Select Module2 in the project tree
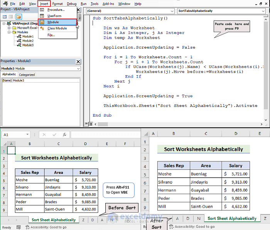The image size is (270, 230). (x=28, y=41)
